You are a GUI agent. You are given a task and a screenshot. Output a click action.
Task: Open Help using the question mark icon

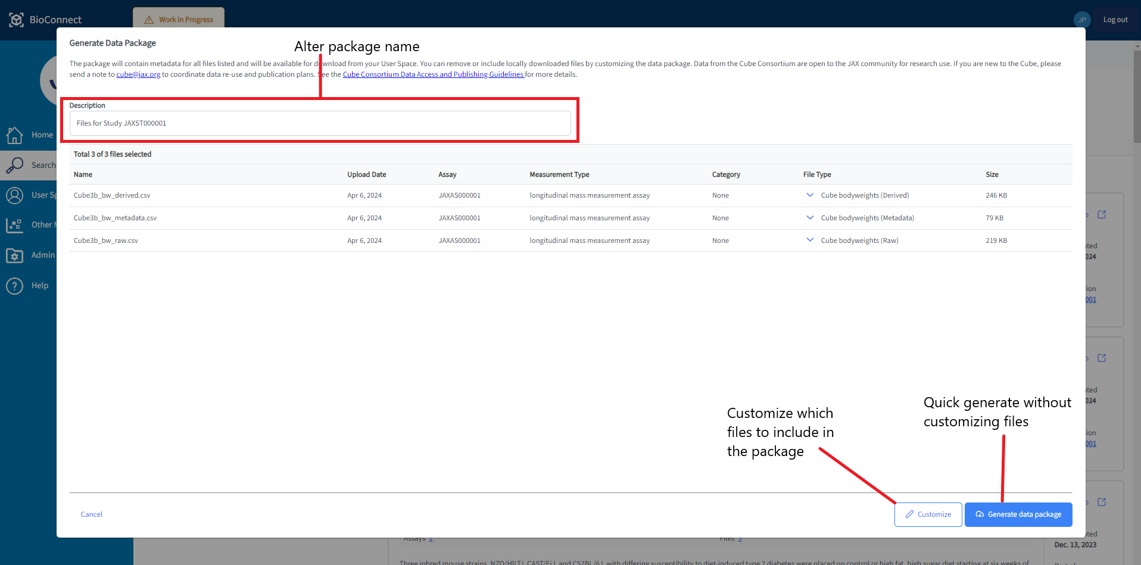click(x=15, y=285)
